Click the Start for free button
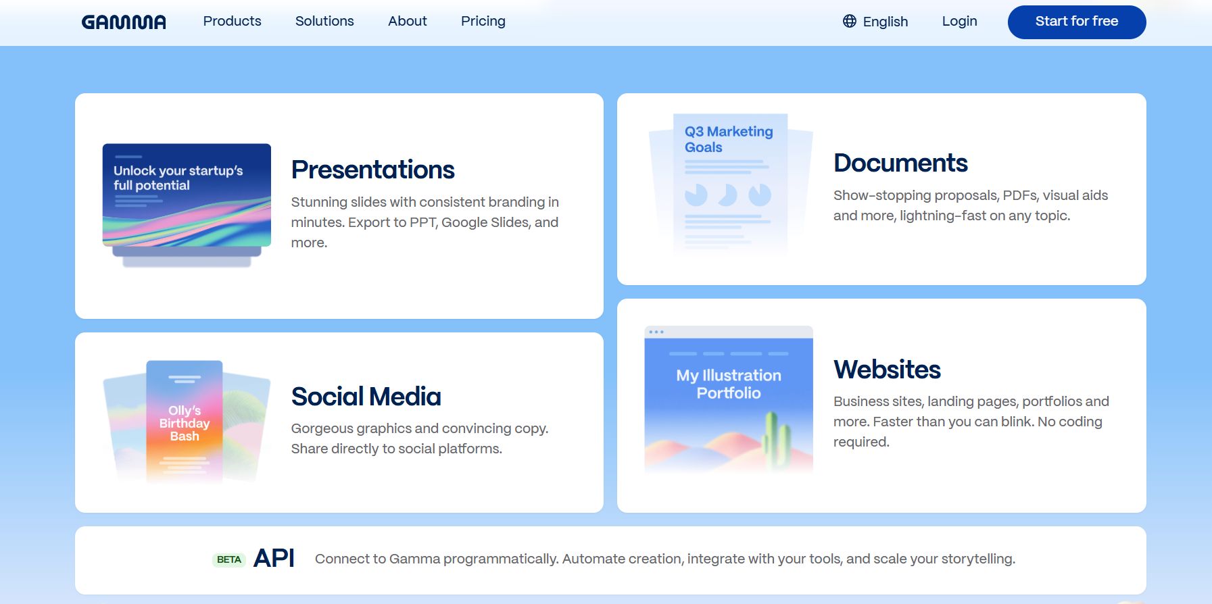This screenshot has height=604, width=1212. [1077, 22]
